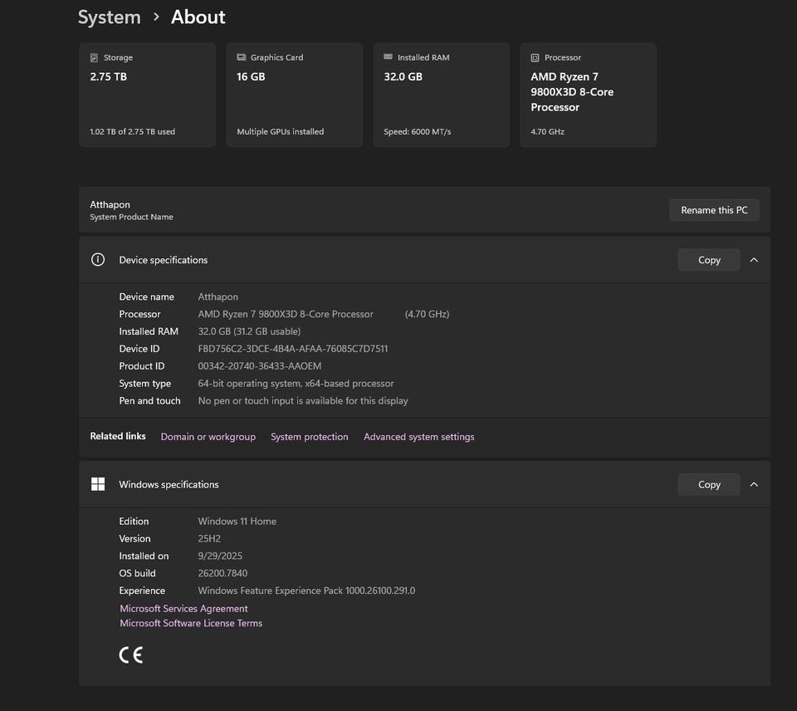Image resolution: width=797 pixels, height=711 pixels.
Task: Collapse the Device specifications section
Action: [x=754, y=260]
